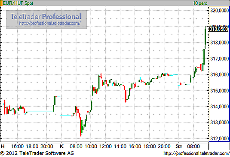This screenshot has height=157, width=230.
Task: Select the 320,0000 price axis label
Action: pos(219,11)
